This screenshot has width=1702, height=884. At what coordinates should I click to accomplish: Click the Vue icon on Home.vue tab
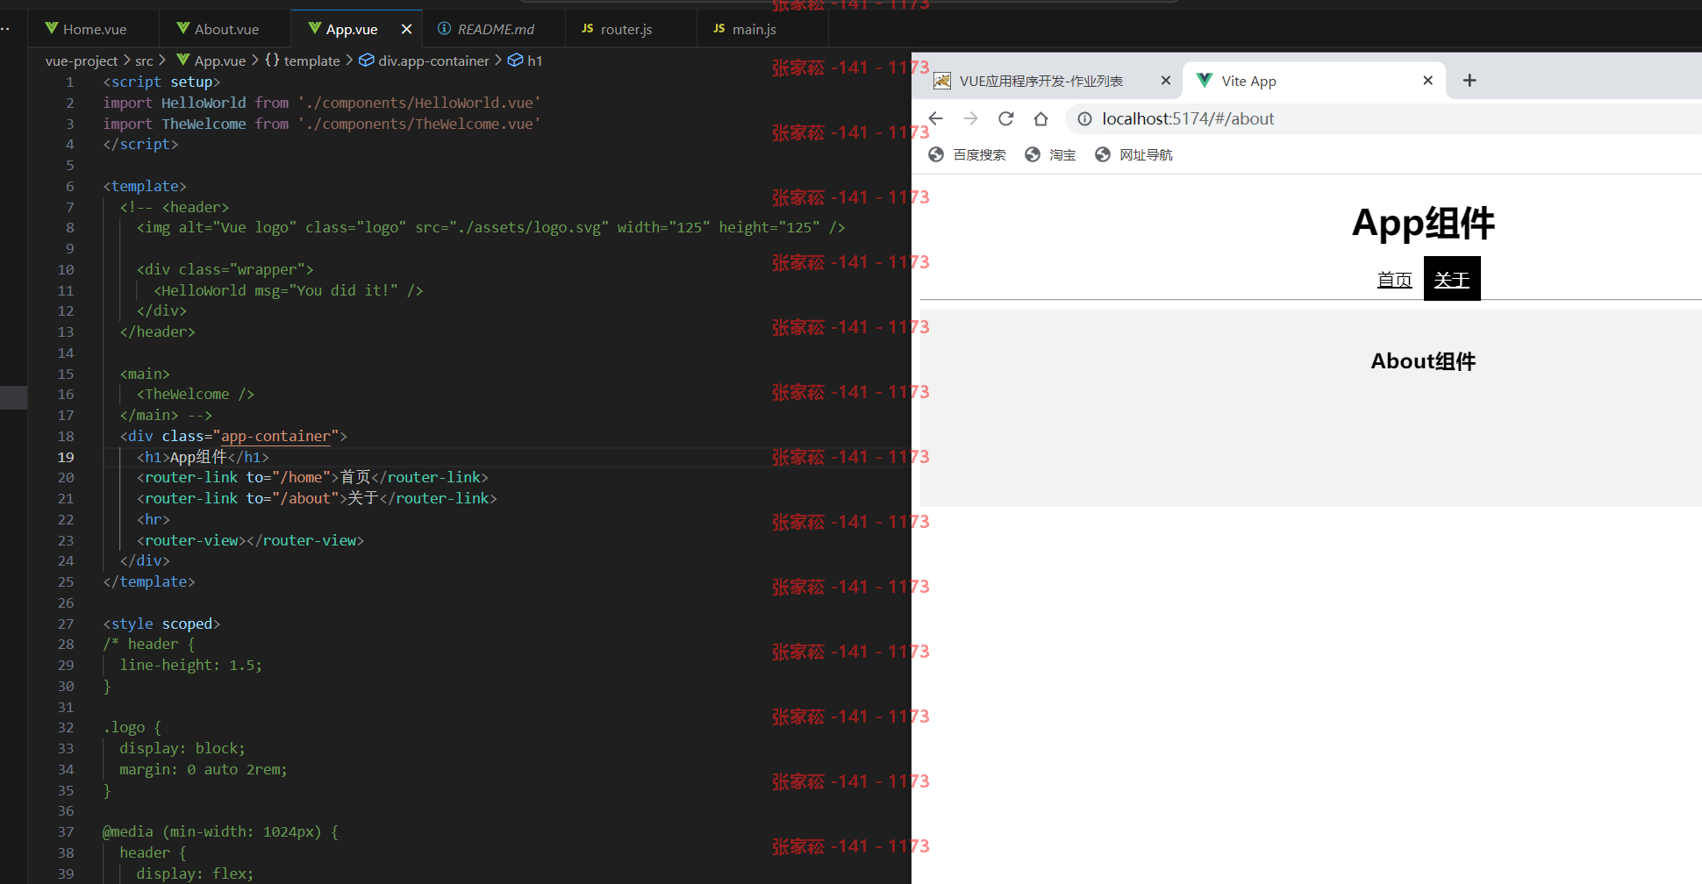point(52,29)
